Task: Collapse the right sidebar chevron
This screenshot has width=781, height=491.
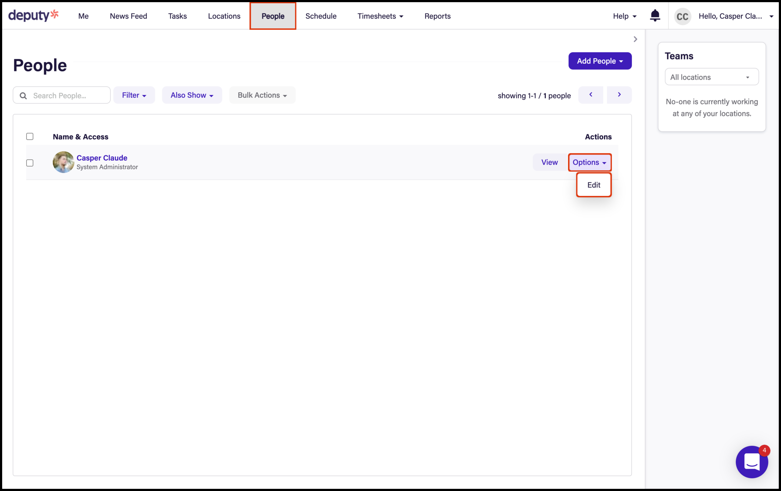Action: 635,39
